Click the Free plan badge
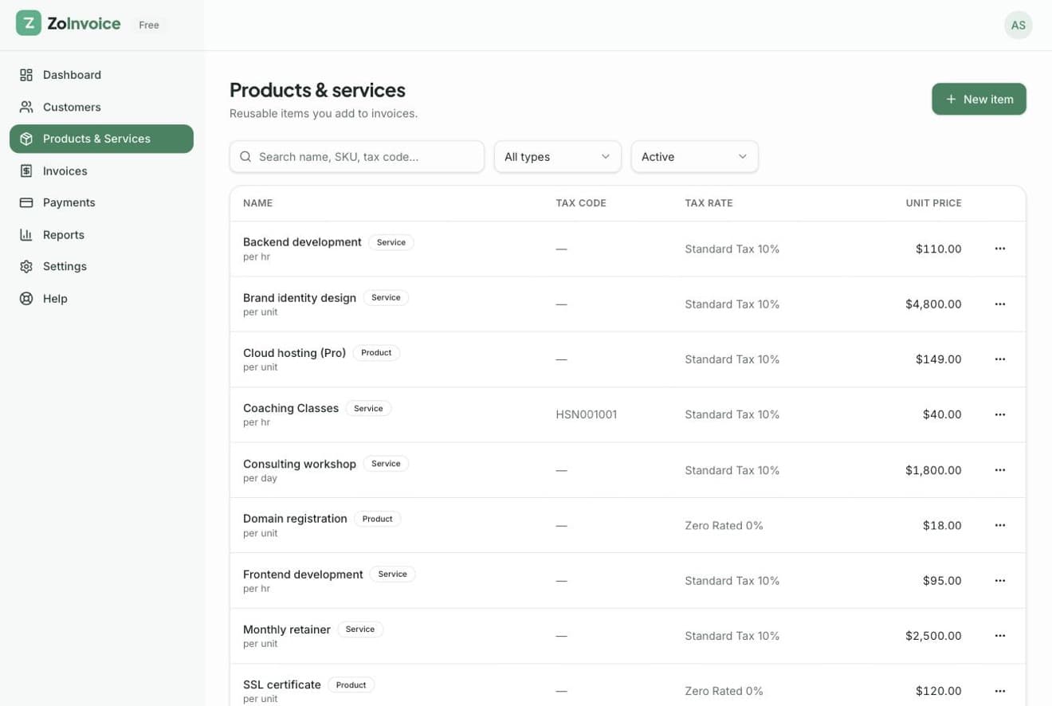This screenshot has height=706, width=1052. point(149,25)
